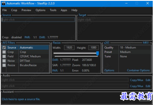Select the Tune None row
The width and height of the screenshot is (155, 105).
click(127, 56)
